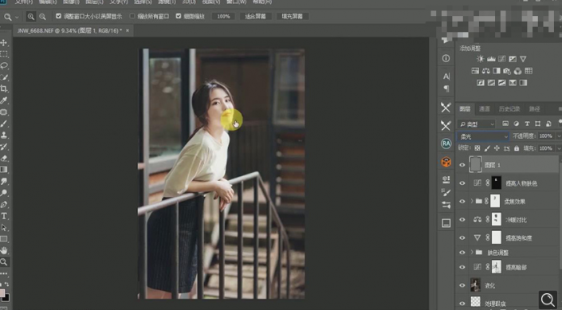Hide the 液化 layer
Screen dimensions: 562x310
click(462, 285)
